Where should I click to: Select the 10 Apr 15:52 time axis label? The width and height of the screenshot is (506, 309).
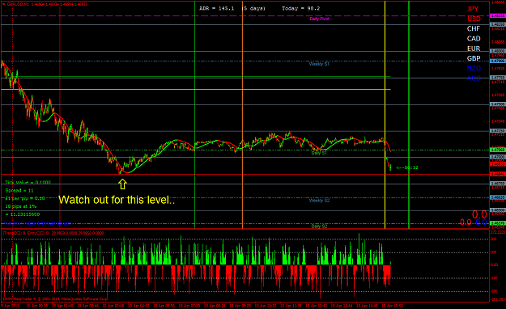(x=392, y=306)
